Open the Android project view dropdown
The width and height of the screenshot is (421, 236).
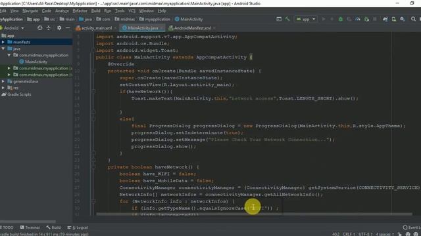pyautogui.click(x=12, y=28)
